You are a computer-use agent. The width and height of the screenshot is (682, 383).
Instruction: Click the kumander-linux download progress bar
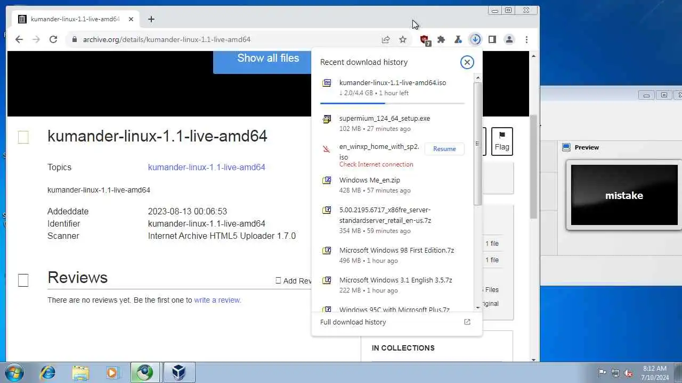(x=392, y=103)
